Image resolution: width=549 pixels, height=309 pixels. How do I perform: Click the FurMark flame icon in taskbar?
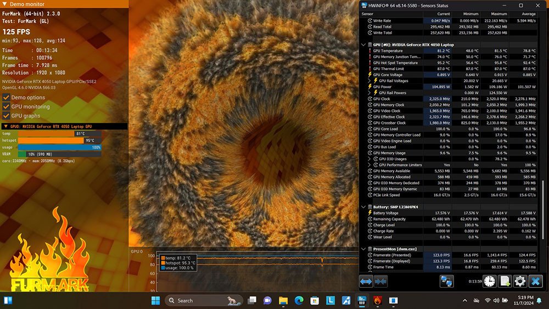(378, 300)
